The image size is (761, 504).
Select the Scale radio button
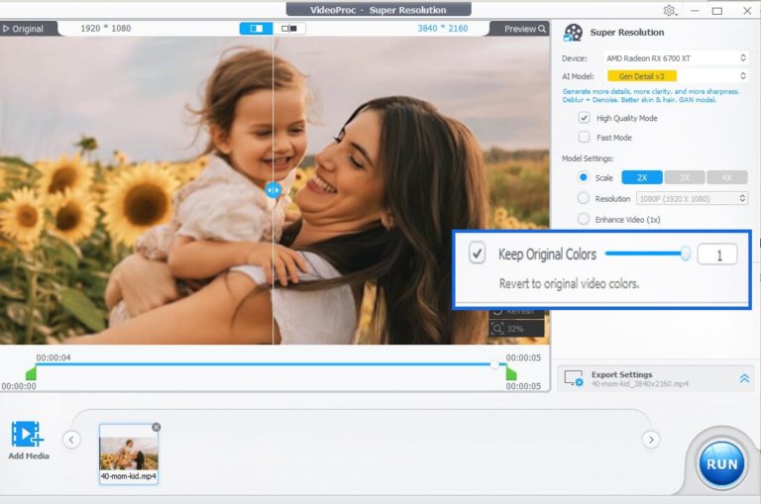point(584,177)
